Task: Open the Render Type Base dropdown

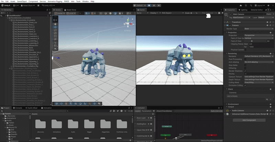Action: pos(259,29)
